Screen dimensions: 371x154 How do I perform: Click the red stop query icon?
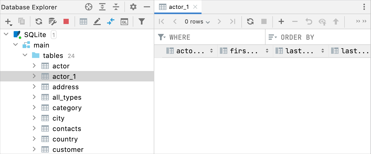(x=66, y=21)
